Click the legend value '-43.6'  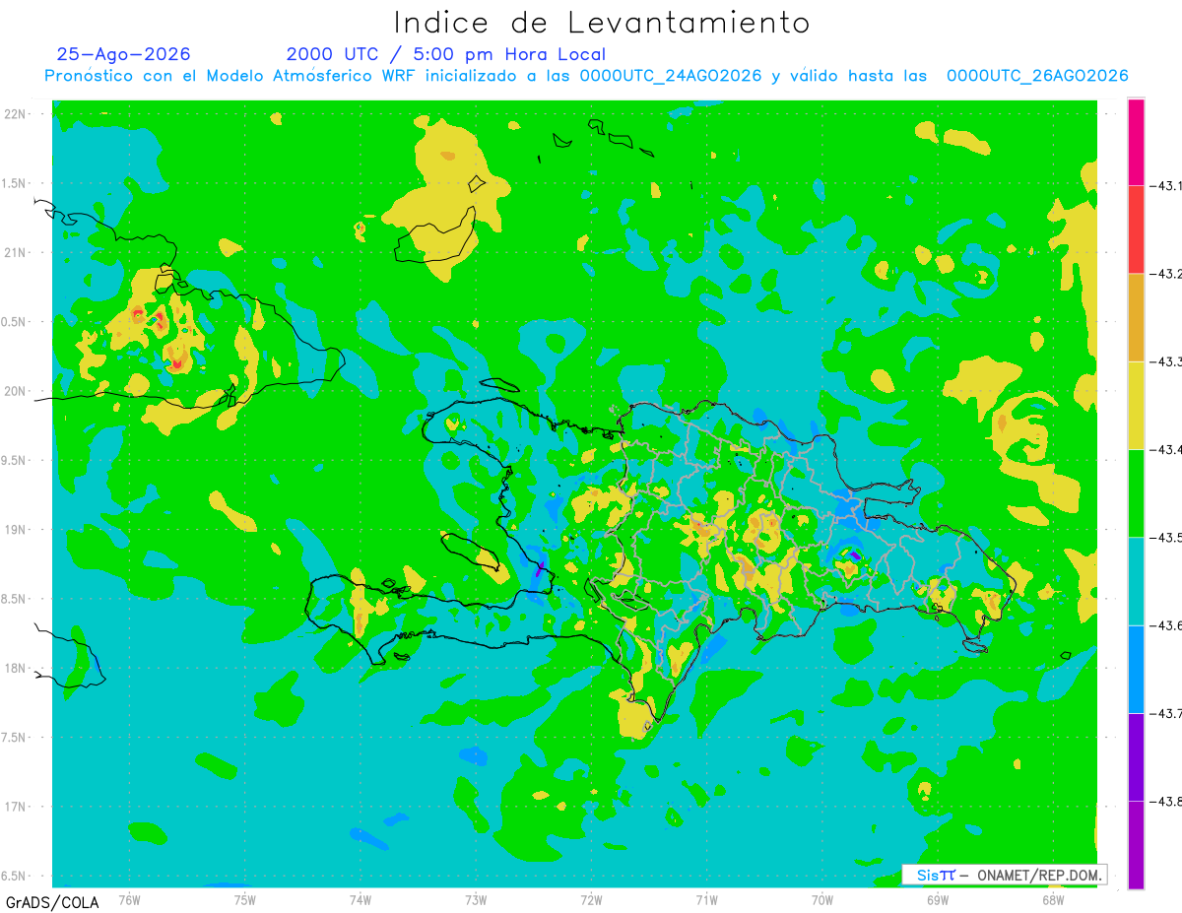click(x=1167, y=624)
